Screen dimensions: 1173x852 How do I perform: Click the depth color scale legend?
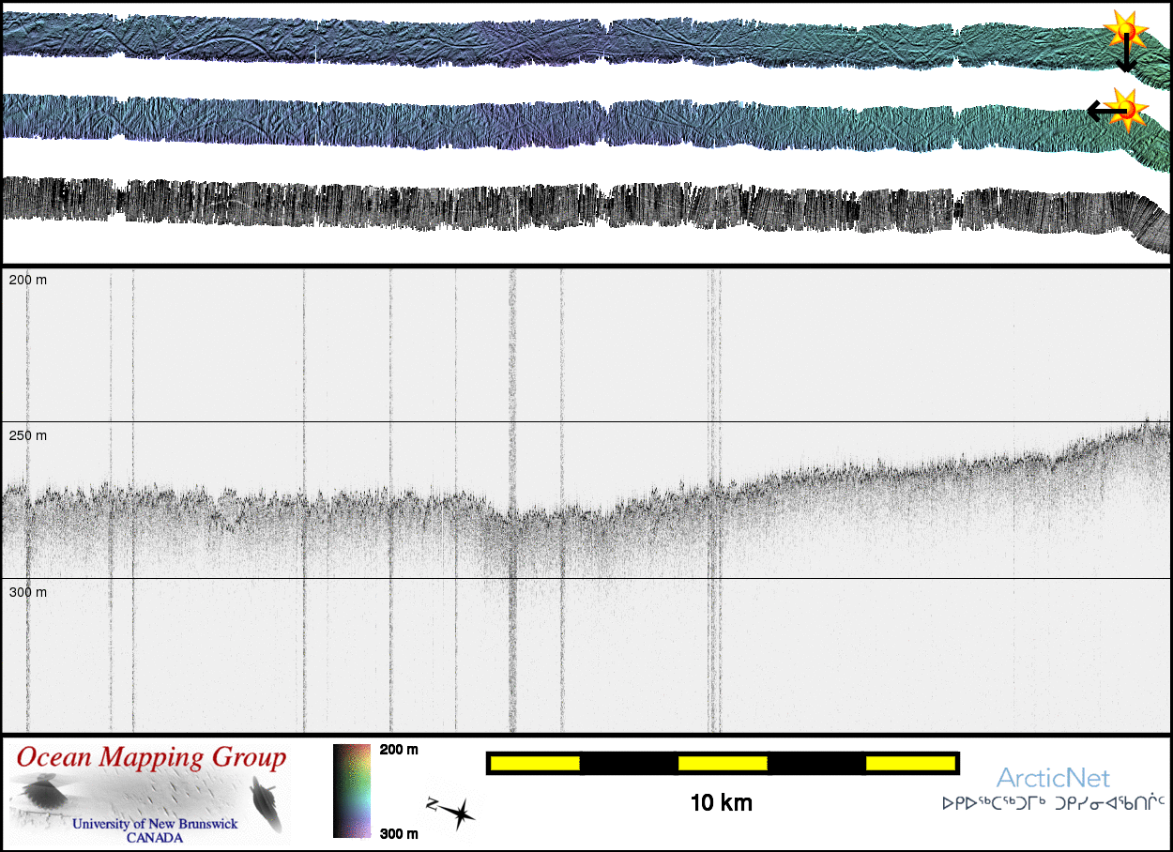(x=352, y=790)
